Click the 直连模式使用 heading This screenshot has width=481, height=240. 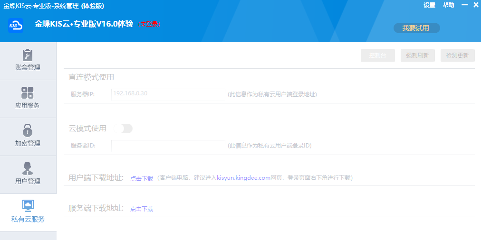pyautogui.click(x=91, y=77)
